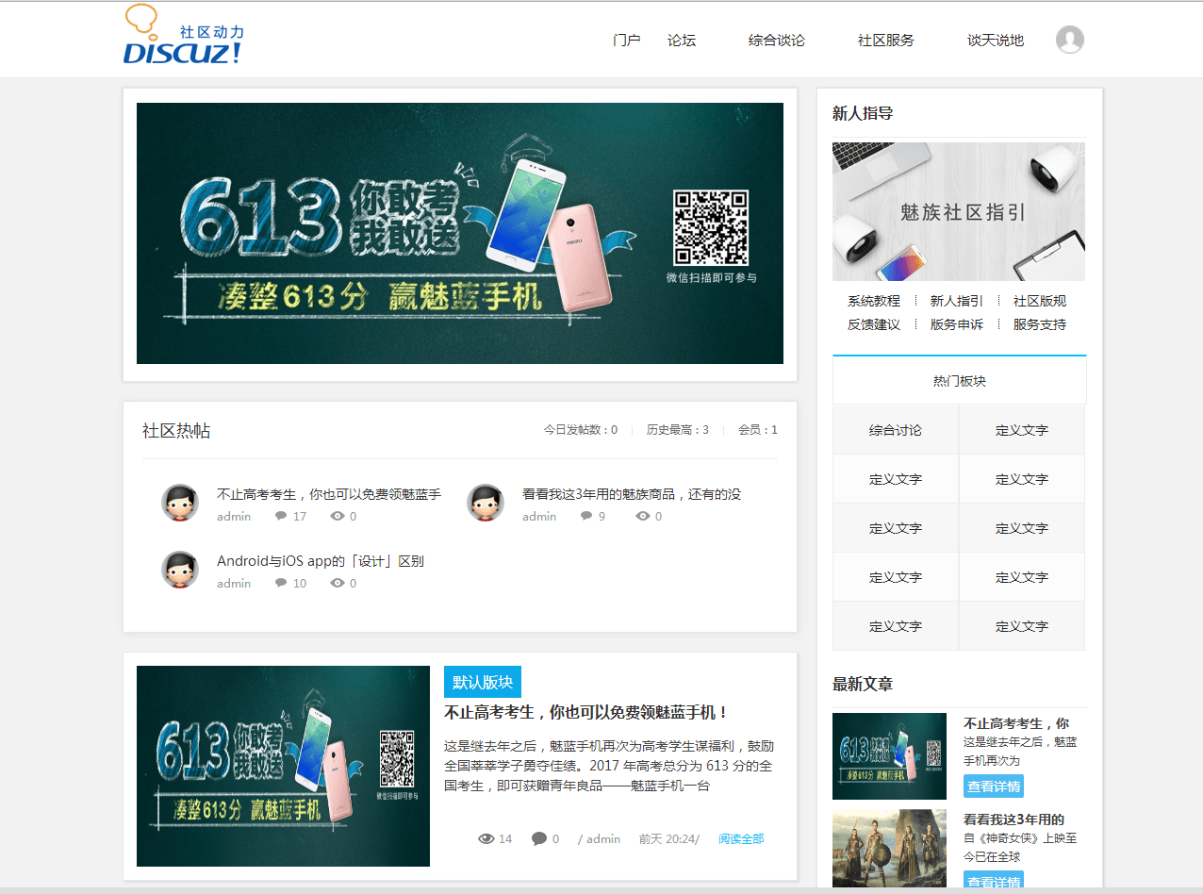Open sidebar article title 看看我这3年用的
The image size is (1203, 894).
coord(1013,819)
